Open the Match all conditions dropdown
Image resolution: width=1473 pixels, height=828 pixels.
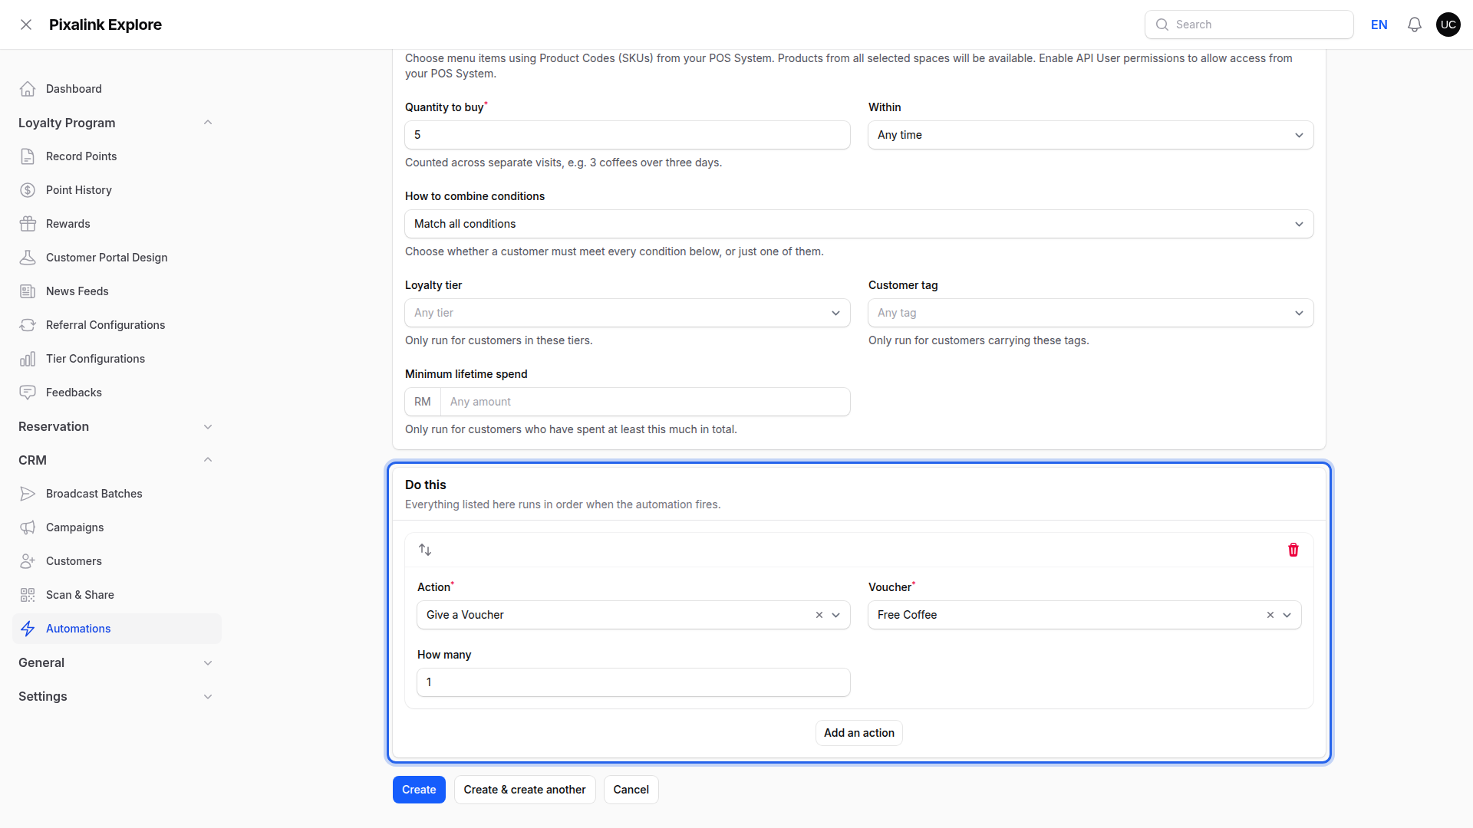[859, 224]
